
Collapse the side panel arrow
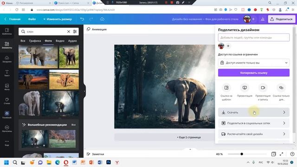[x=84, y=91]
